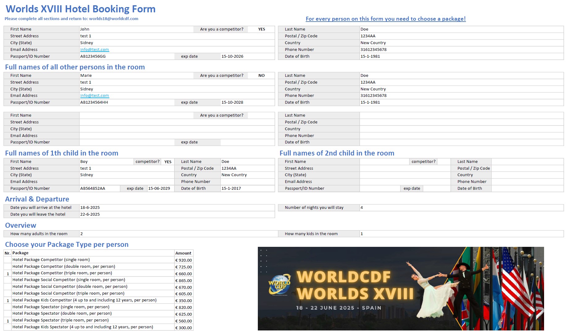
Task: Click the child first name field containing Boy
Action: tap(106, 162)
